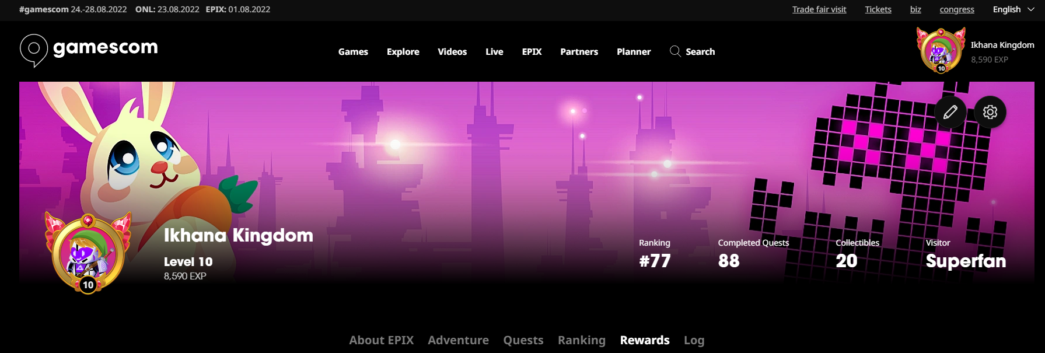
Task: Go to Videos menu item
Action: [x=452, y=51]
